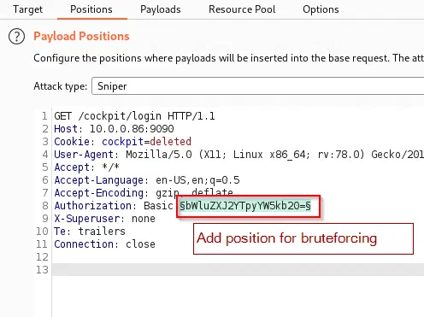Click the GET /cockpit/login request line
Viewport: 424px width, 317px height.
click(134, 116)
